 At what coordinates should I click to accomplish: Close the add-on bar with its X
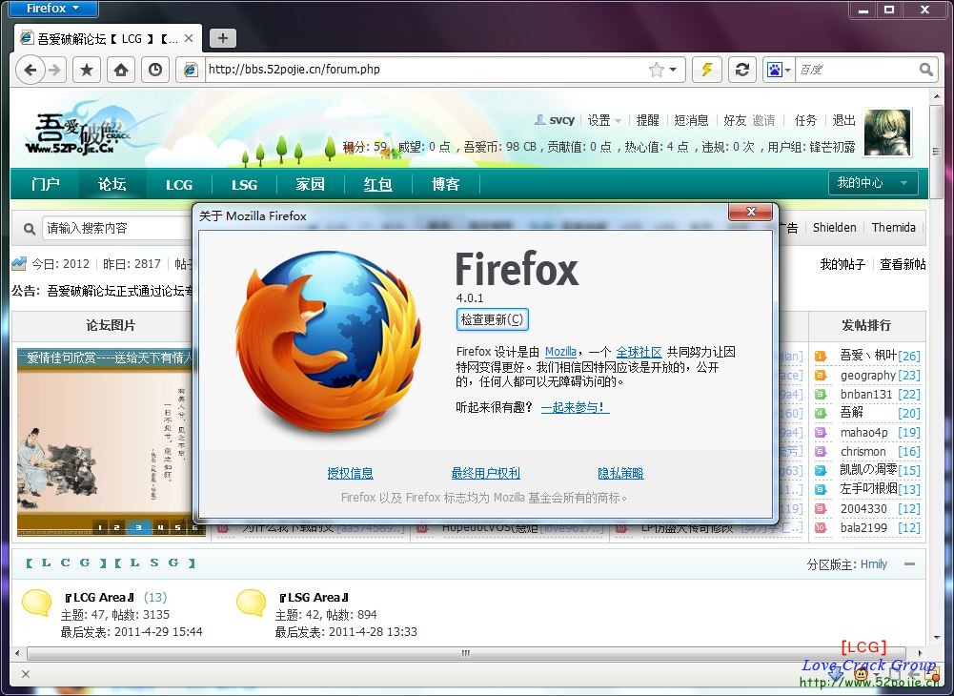pos(26,673)
